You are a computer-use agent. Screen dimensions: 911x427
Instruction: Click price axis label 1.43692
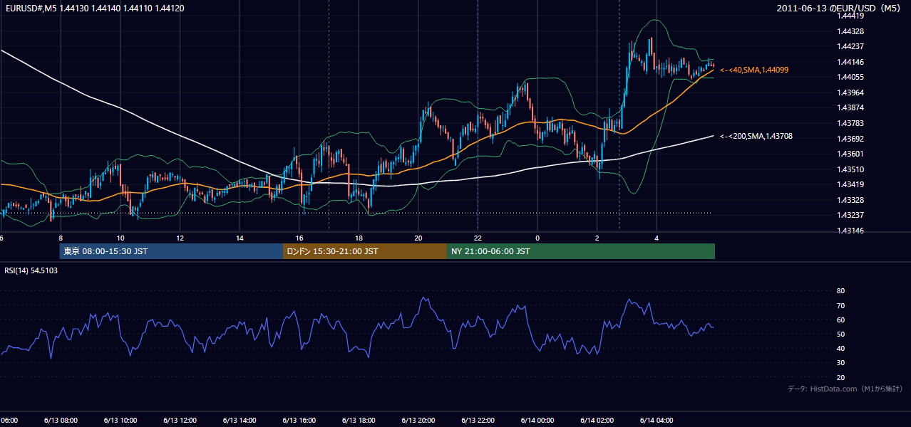click(x=850, y=139)
